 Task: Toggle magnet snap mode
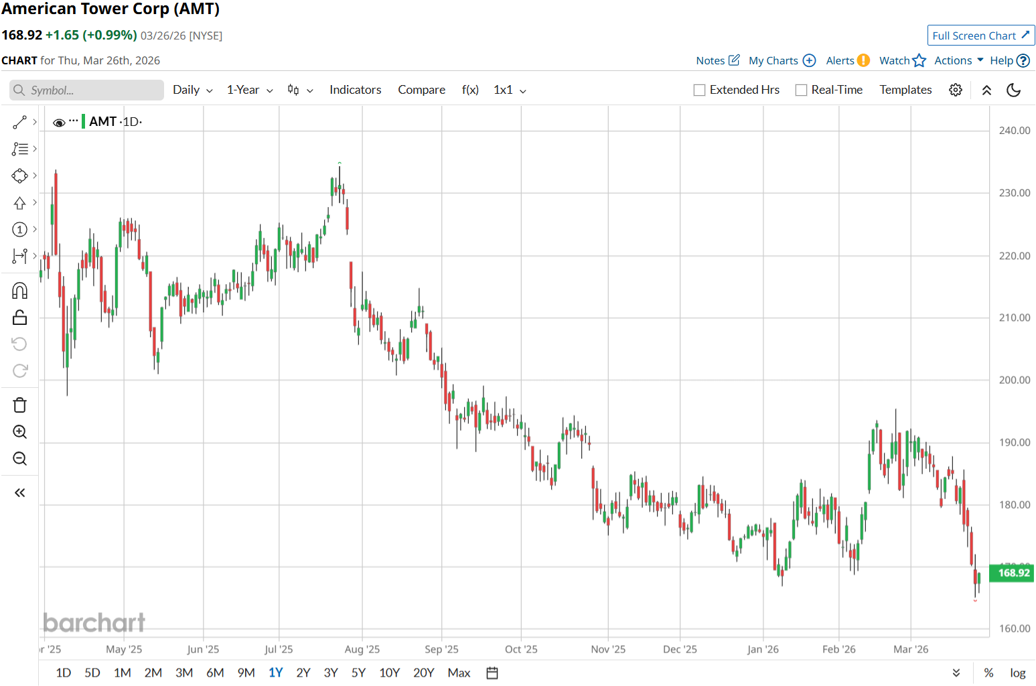coord(19,291)
